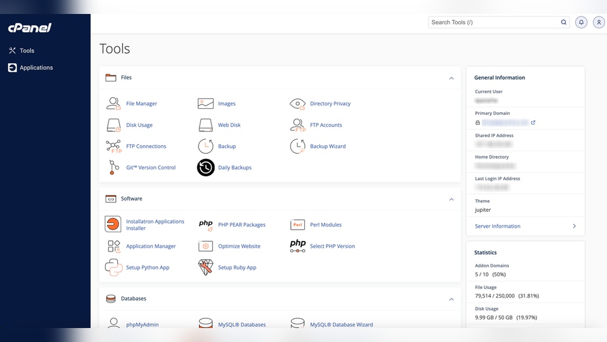This screenshot has height=342, width=607.
Task: Open the MySQL Database Wizard link
Action: click(341, 324)
